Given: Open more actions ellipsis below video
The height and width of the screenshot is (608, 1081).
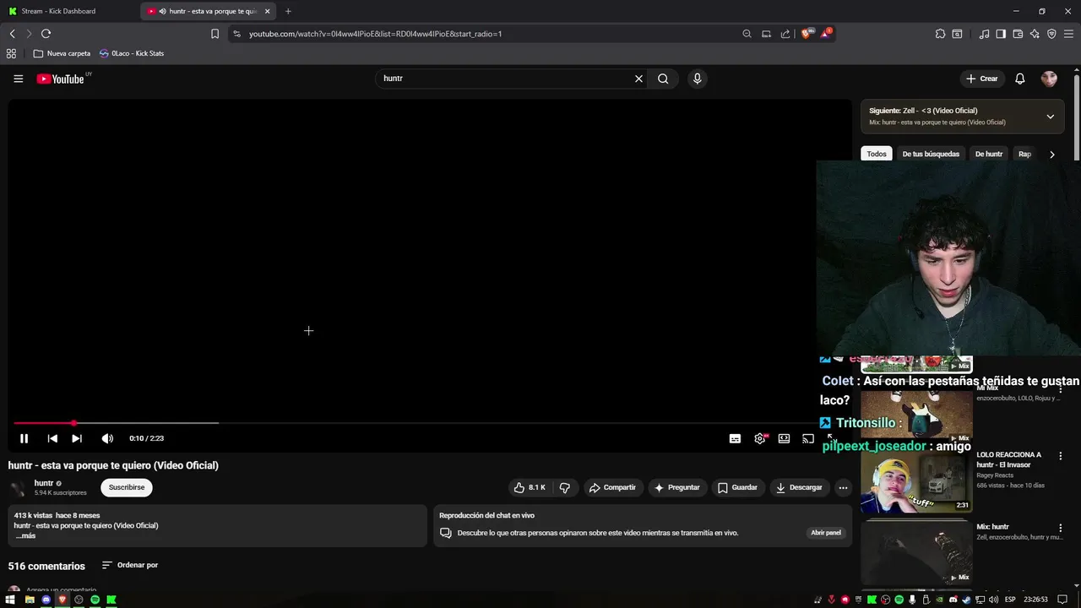Looking at the screenshot, I should 843,487.
